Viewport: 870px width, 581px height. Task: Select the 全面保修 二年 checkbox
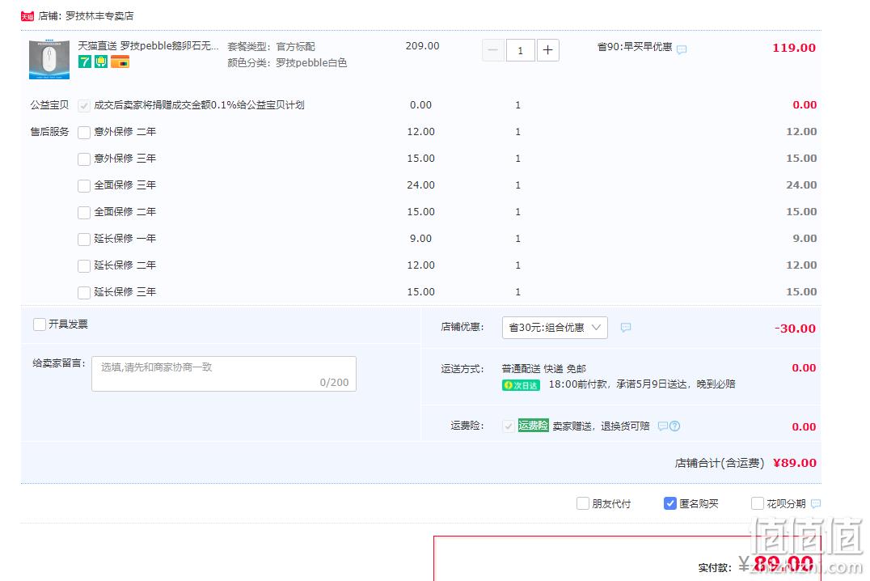click(84, 212)
